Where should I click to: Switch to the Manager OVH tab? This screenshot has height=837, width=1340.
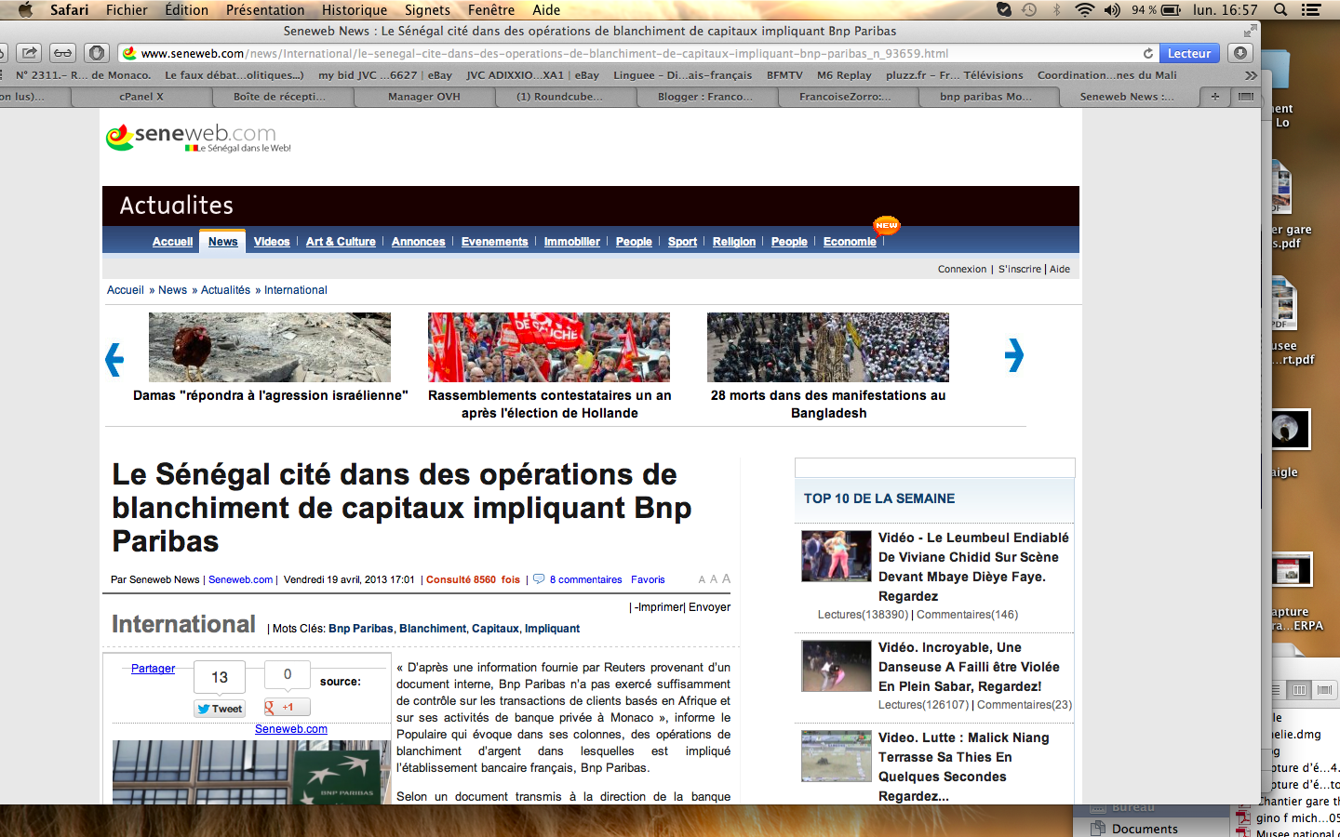[x=424, y=97]
